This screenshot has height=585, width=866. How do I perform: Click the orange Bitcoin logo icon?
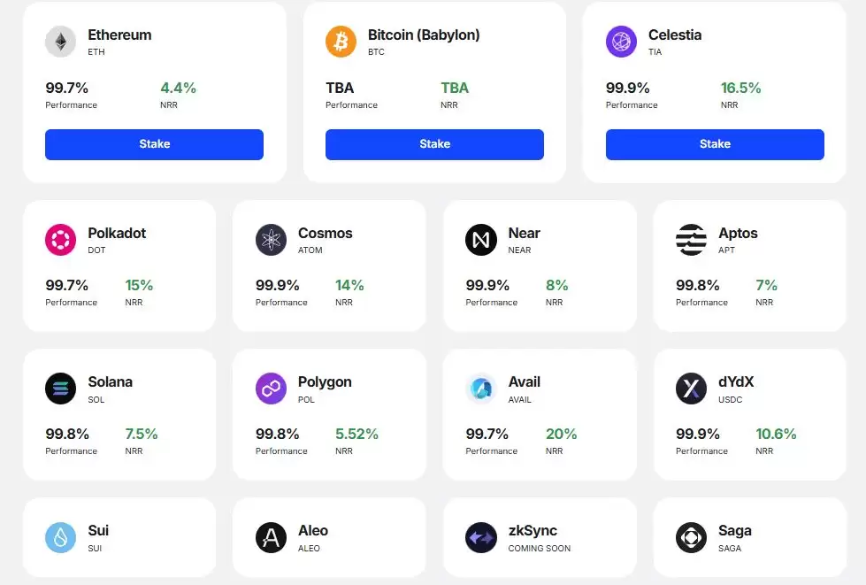click(x=341, y=42)
